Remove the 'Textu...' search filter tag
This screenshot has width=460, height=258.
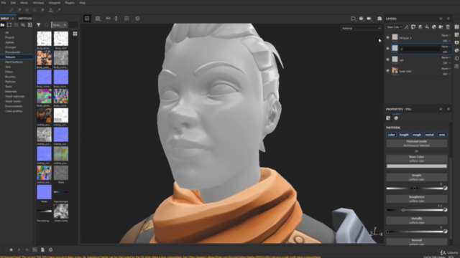pyautogui.click(x=65, y=25)
